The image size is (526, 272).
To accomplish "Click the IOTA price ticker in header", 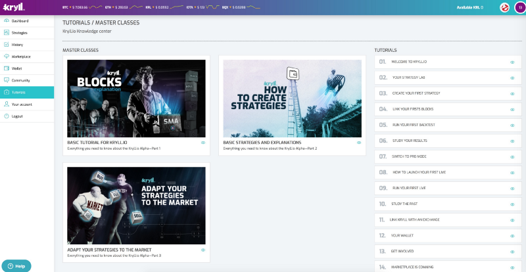I will point(203,7).
